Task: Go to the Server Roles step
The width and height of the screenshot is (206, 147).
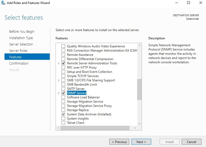Action: coord(18,51)
